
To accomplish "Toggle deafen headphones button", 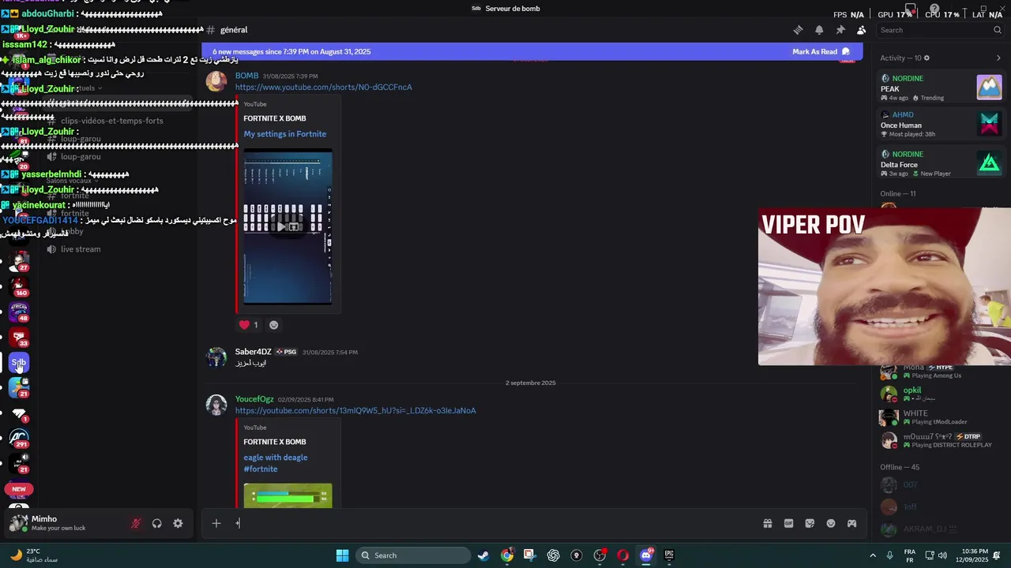I will (157, 523).
